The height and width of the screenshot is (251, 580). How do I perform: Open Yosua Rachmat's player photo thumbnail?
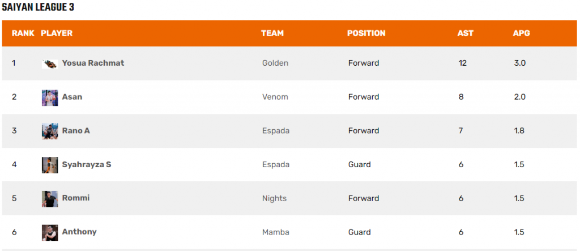click(x=50, y=63)
